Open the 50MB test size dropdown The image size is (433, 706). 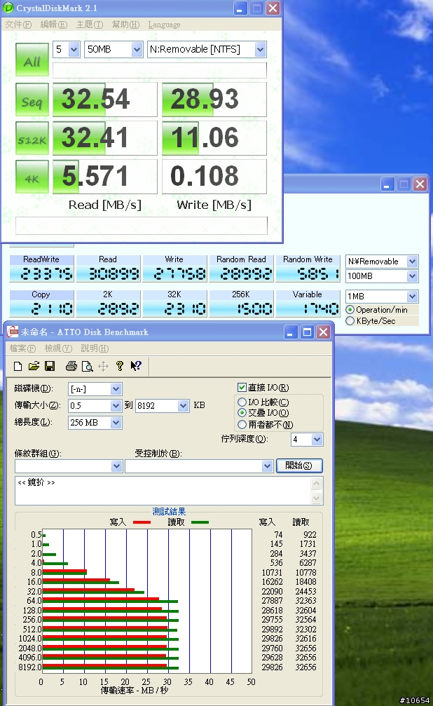click(114, 50)
